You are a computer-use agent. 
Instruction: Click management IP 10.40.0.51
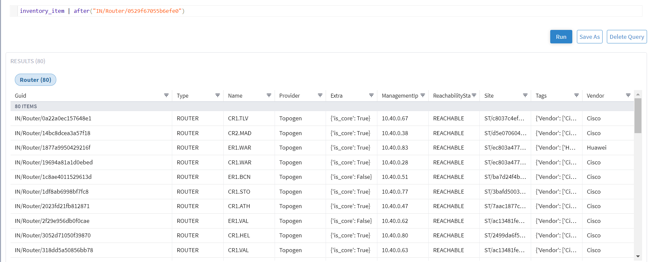point(395,177)
